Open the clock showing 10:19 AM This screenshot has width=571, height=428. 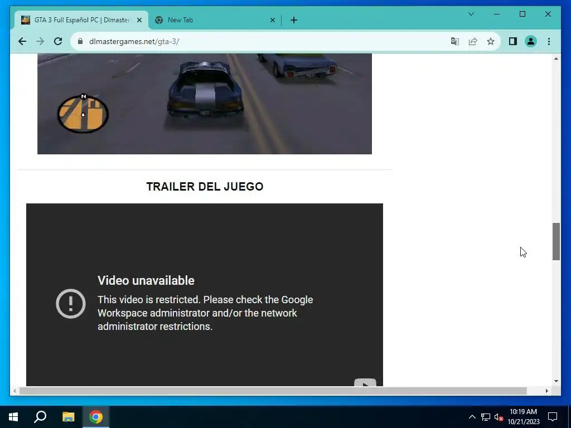click(523, 417)
